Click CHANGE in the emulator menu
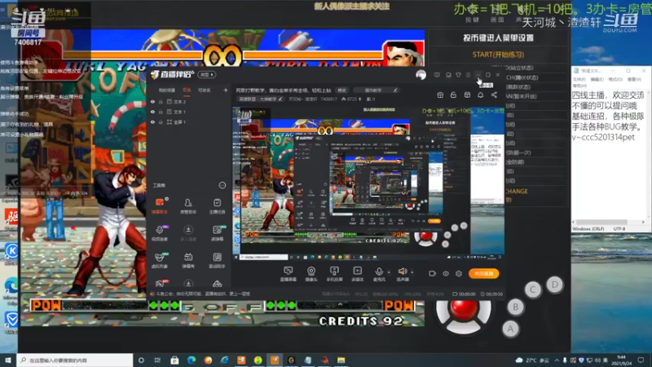 [516, 191]
